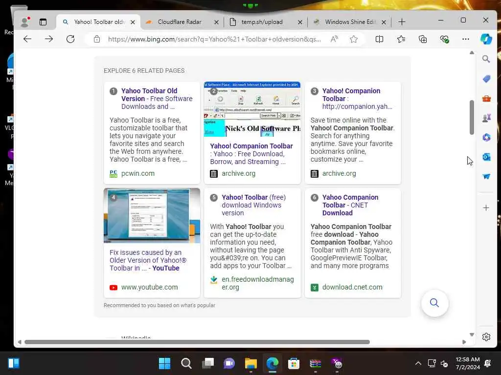
Task: Open a new tab
Action: pyautogui.click(x=402, y=21)
